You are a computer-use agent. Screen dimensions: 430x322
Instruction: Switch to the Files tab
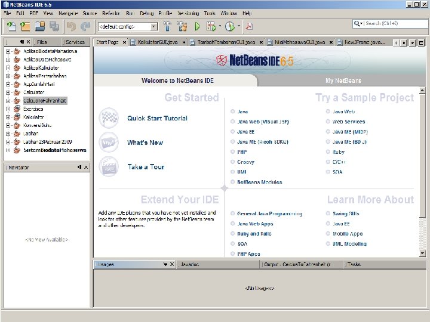click(42, 42)
